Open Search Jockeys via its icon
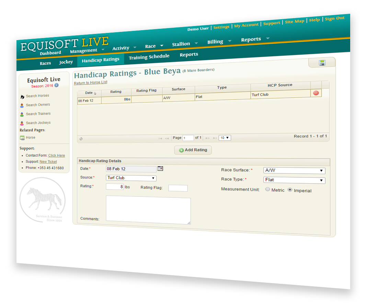The width and height of the screenshot is (367, 303). [22, 122]
